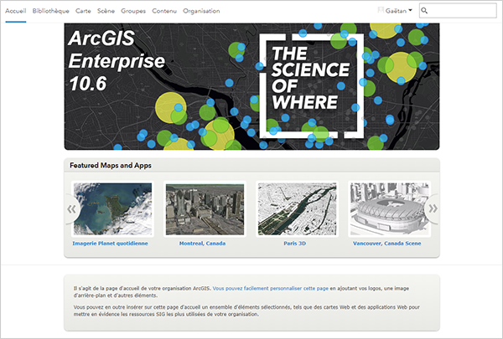Select the Paris 3D river thumbnail
Viewport: 503px width, 339px height.
coord(298,209)
